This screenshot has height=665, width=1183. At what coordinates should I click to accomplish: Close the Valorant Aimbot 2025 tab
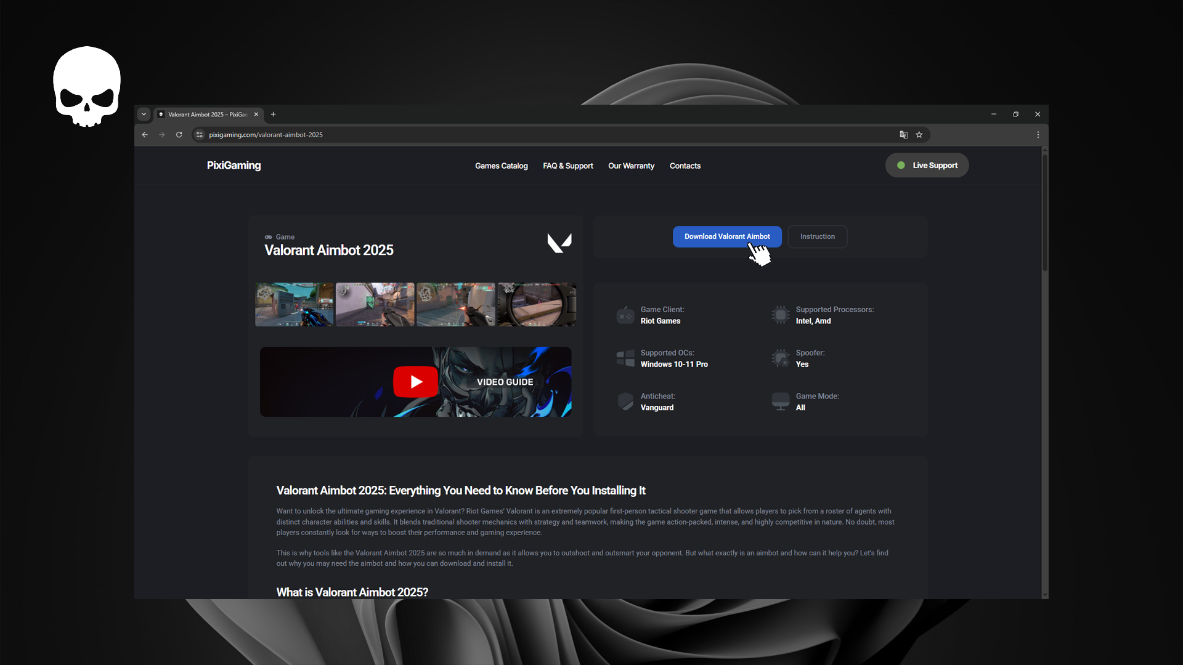point(256,114)
